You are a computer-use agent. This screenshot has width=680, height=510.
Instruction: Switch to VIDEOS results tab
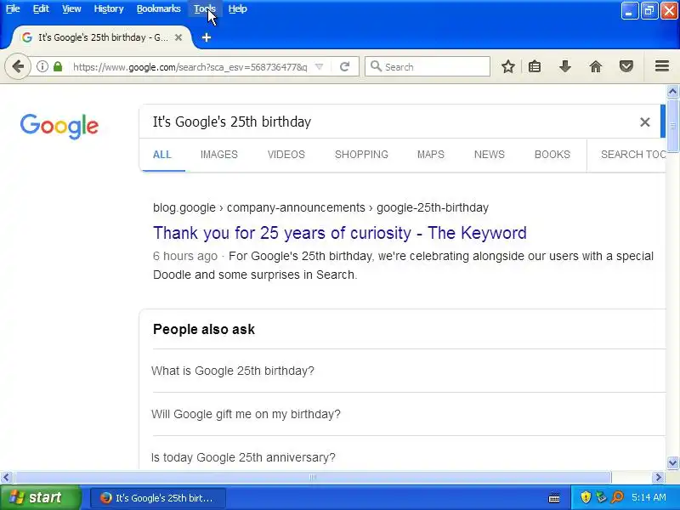click(286, 155)
